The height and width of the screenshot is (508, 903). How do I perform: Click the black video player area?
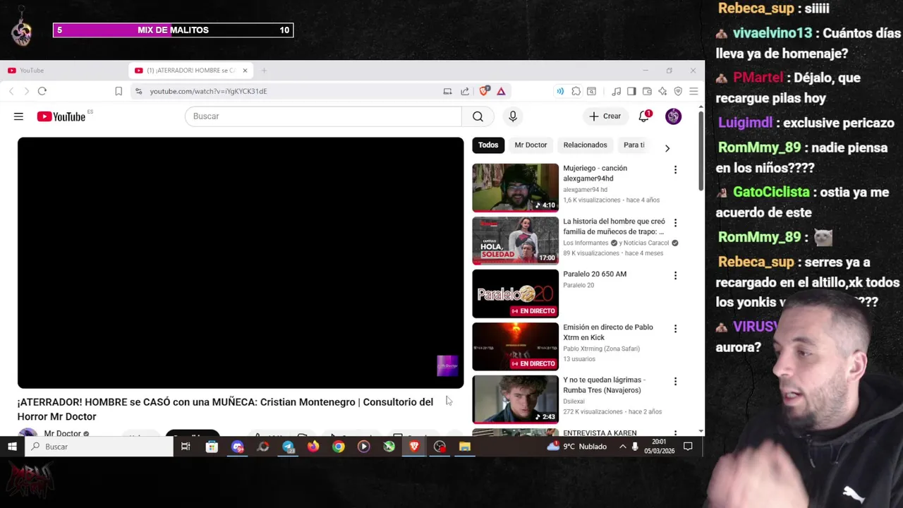click(x=241, y=262)
